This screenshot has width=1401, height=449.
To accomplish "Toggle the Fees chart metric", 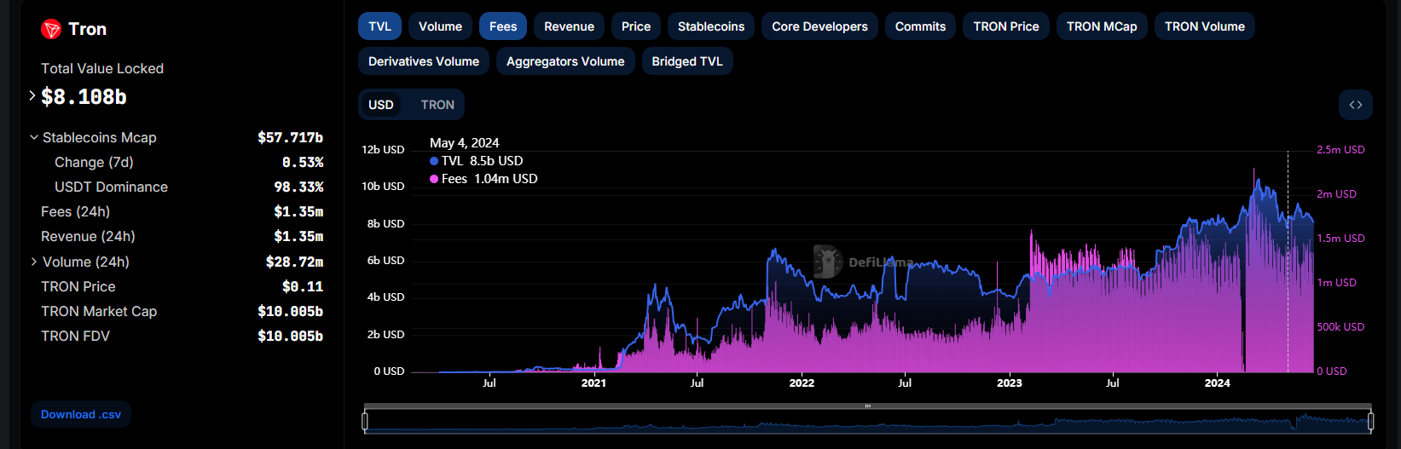I will tap(503, 26).
